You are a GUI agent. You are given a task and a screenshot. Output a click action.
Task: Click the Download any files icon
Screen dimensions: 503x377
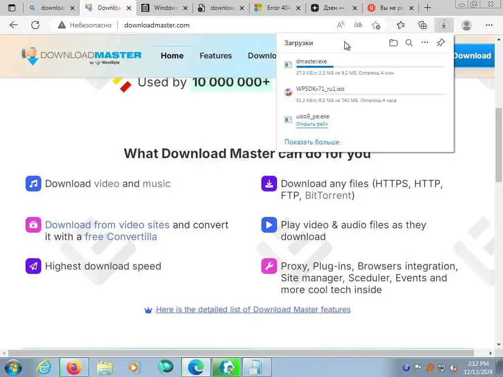point(269,184)
